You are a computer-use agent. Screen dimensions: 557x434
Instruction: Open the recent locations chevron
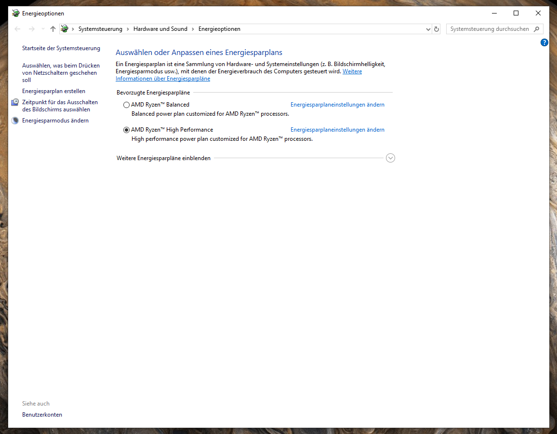[x=43, y=29]
